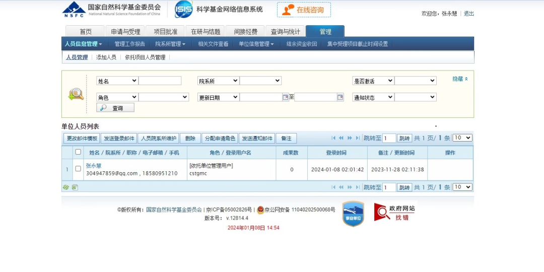This screenshot has width=544, height=272.
Task: Open the 在线咨询 online consultation icon
Action: coord(304,10)
